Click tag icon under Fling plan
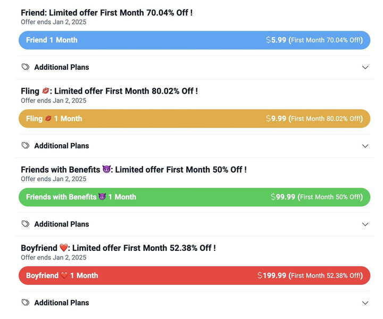Viewport: 383px width, 319px height. (x=26, y=146)
